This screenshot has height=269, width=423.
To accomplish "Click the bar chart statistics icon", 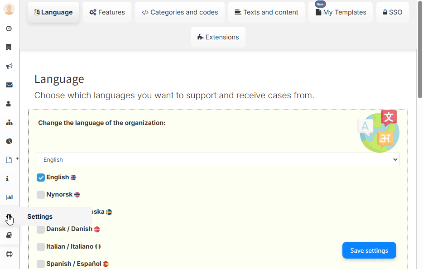I will coord(9,197).
